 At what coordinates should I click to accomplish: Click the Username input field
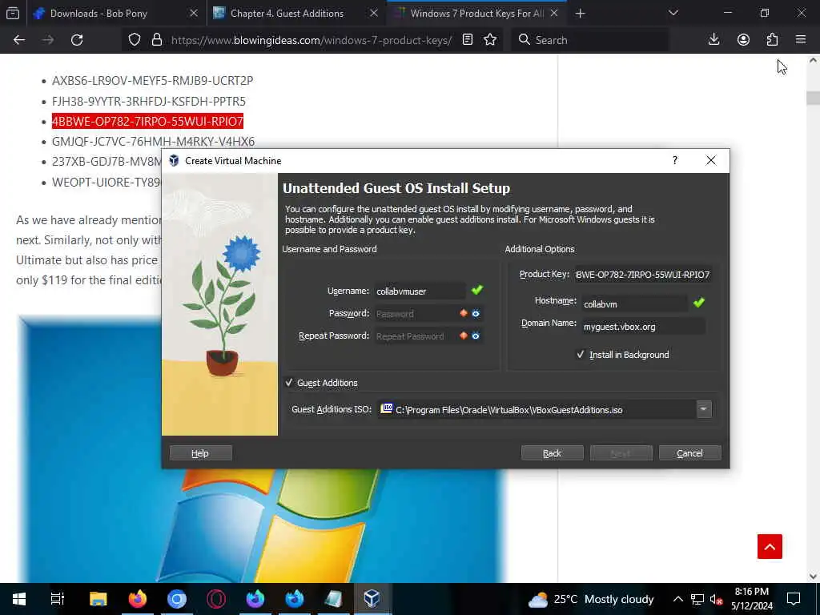coord(420,291)
